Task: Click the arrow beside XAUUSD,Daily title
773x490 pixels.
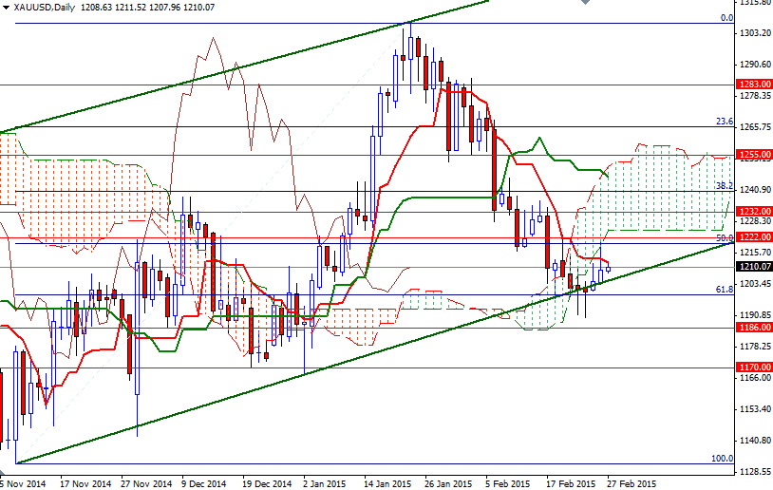Action: [x=6, y=7]
